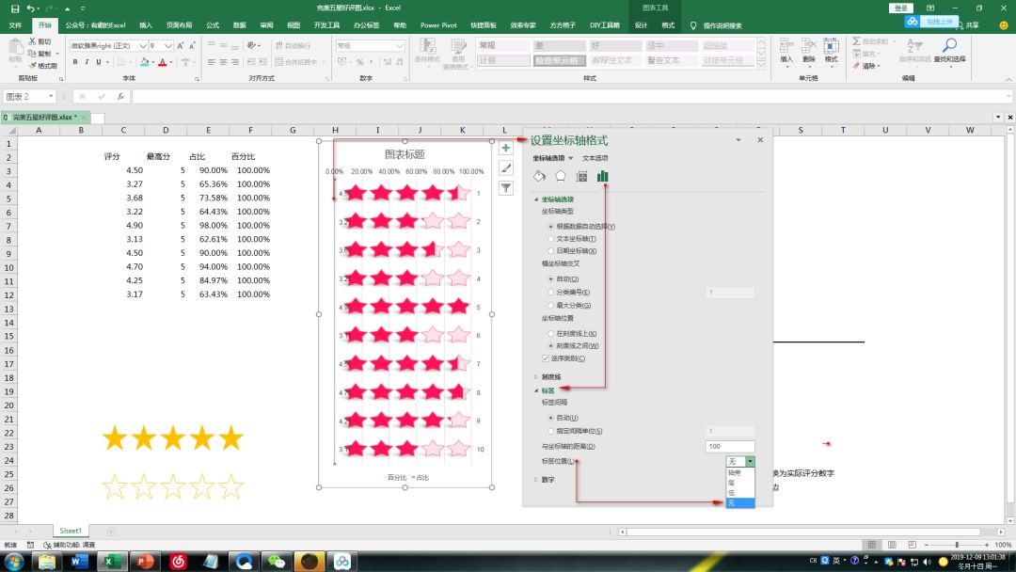Select the Effects pentagon icon in pane
Screen dimensions: 1016x572
tap(561, 176)
